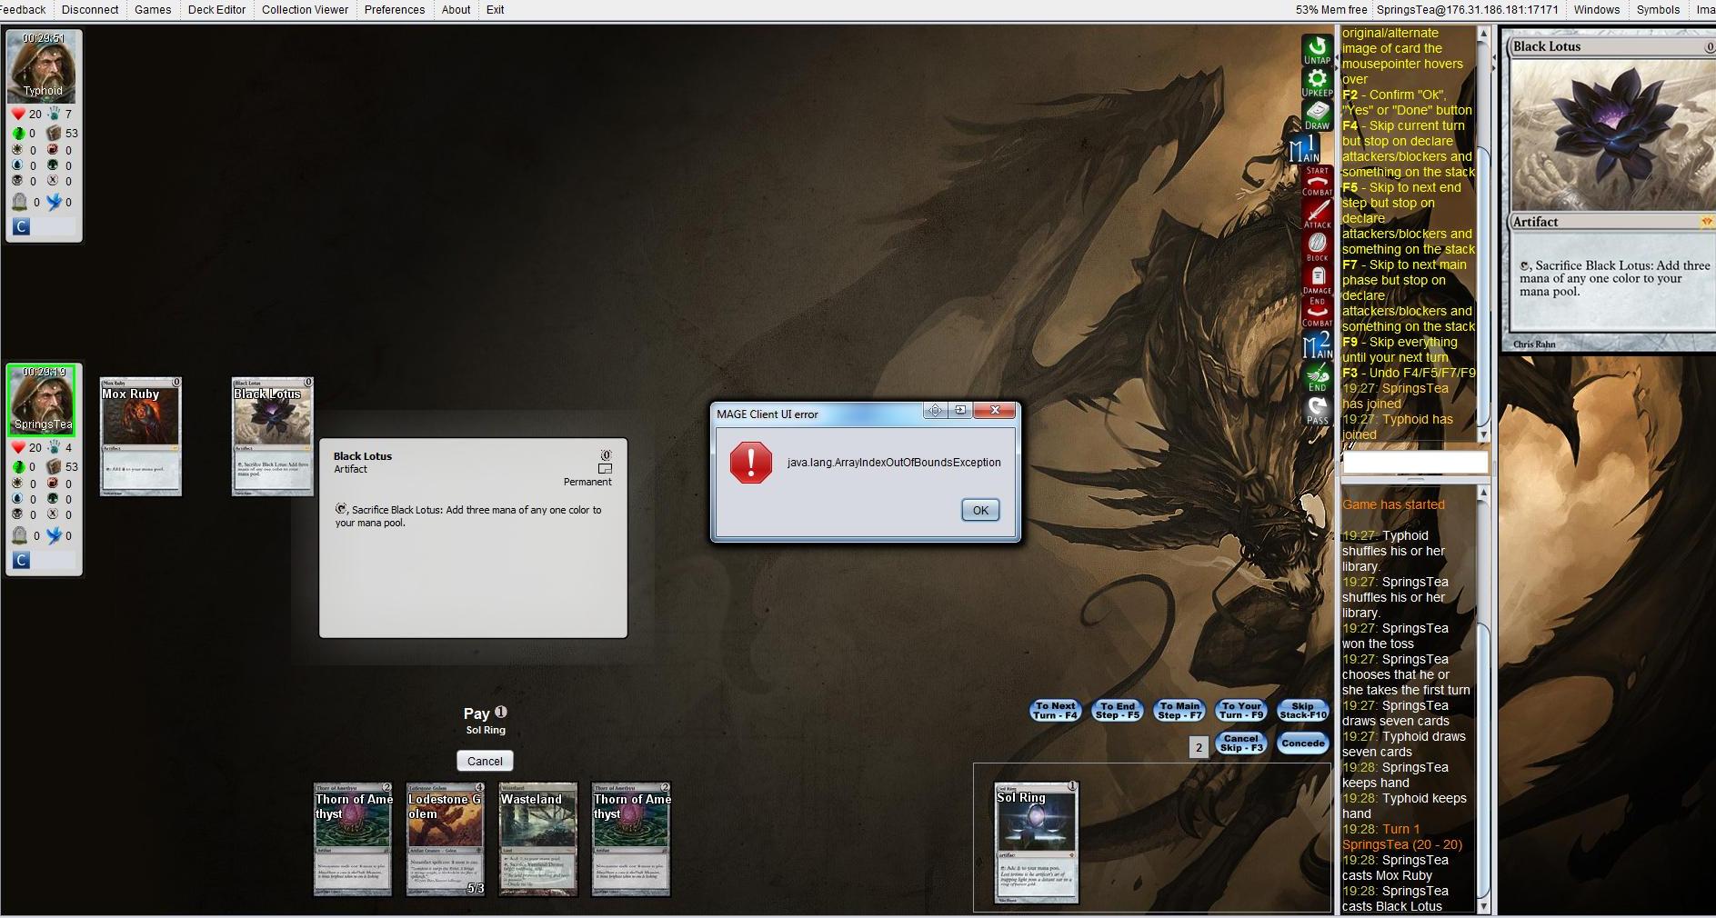Open the Feedback menu
Screen dimensions: 1716x918
[23, 10]
